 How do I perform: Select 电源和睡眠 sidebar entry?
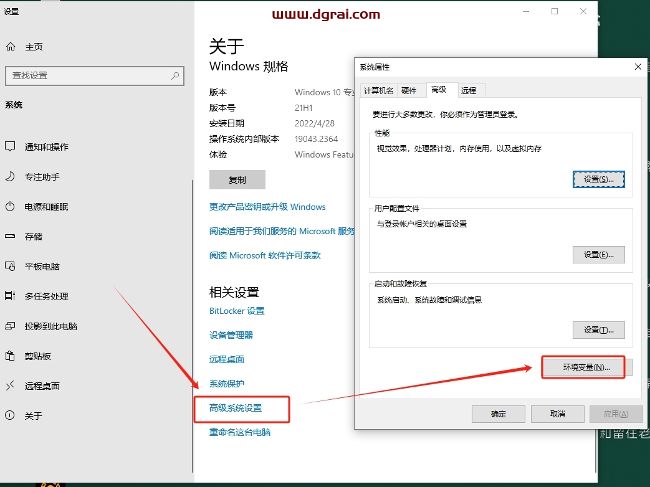pyautogui.click(x=46, y=207)
